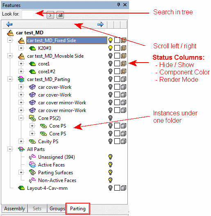Screen dimensions: 211x216
Task: Expand the core1#2 tree node
Action: (x=21, y=71)
